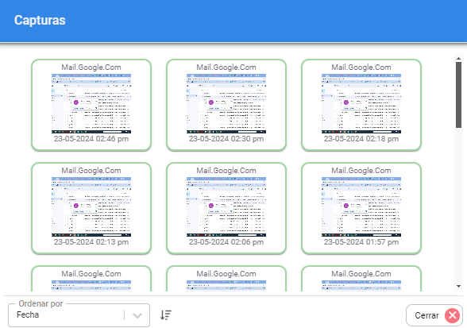Open capture thumbnail from 02:18 pm
This screenshot has width=467, height=328.
(x=361, y=103)
